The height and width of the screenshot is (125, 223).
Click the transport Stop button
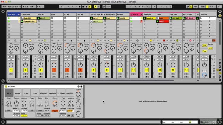83,7
